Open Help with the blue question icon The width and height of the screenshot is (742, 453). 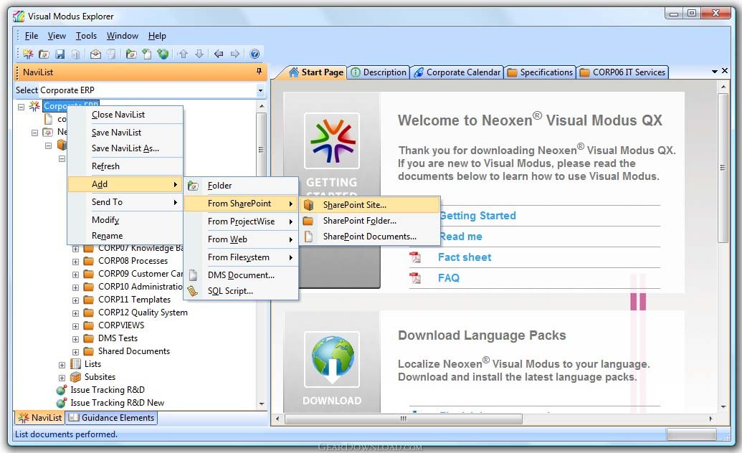click(255, 54)
